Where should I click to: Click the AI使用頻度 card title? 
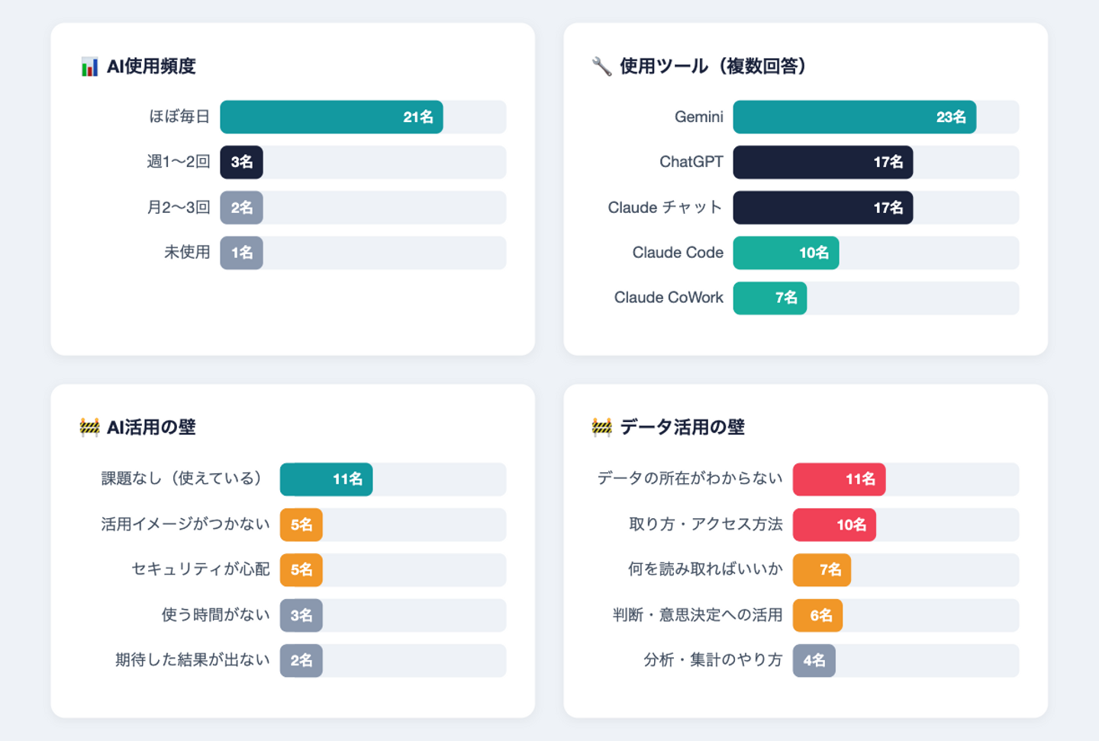click(x=151, y=67)
